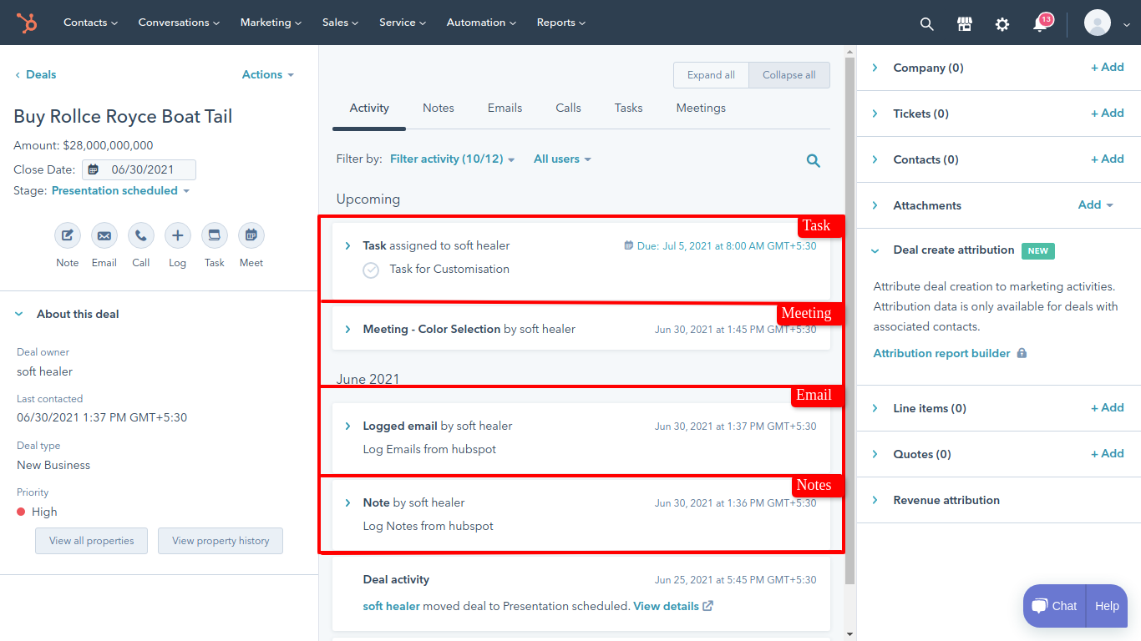Switch to the Calls tab
This screenshot has width=1141, height=641.
point(568,108)
